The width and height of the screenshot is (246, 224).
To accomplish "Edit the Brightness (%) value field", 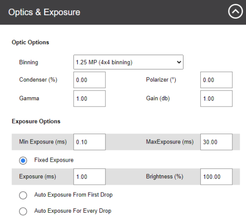I will click(216, 177).
